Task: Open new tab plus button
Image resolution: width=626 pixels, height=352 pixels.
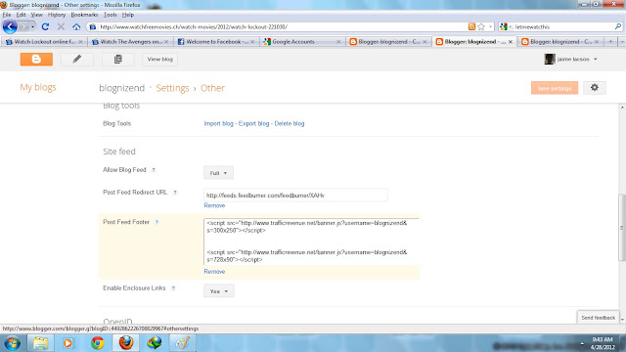Action: click(x=610, y=41)
